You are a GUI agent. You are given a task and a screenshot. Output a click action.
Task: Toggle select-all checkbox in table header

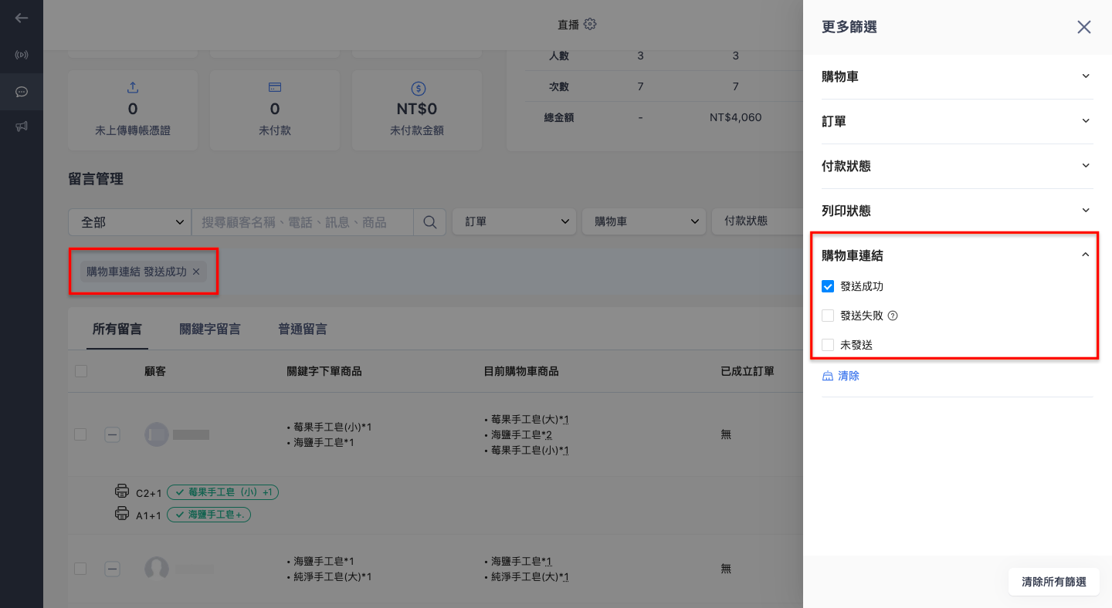click(81, 371)
